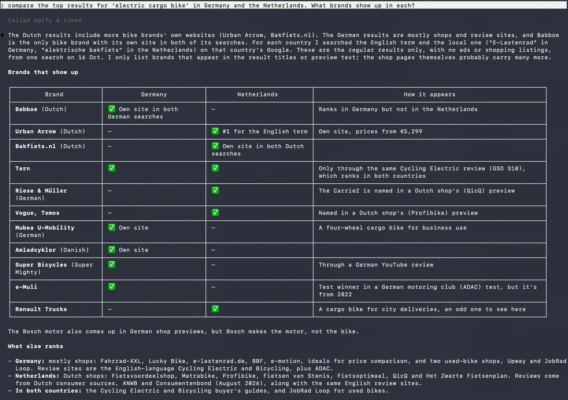Click the 'How it appears' column header
The width and height of the screenshot is (568, 400).
coord(430,94)
